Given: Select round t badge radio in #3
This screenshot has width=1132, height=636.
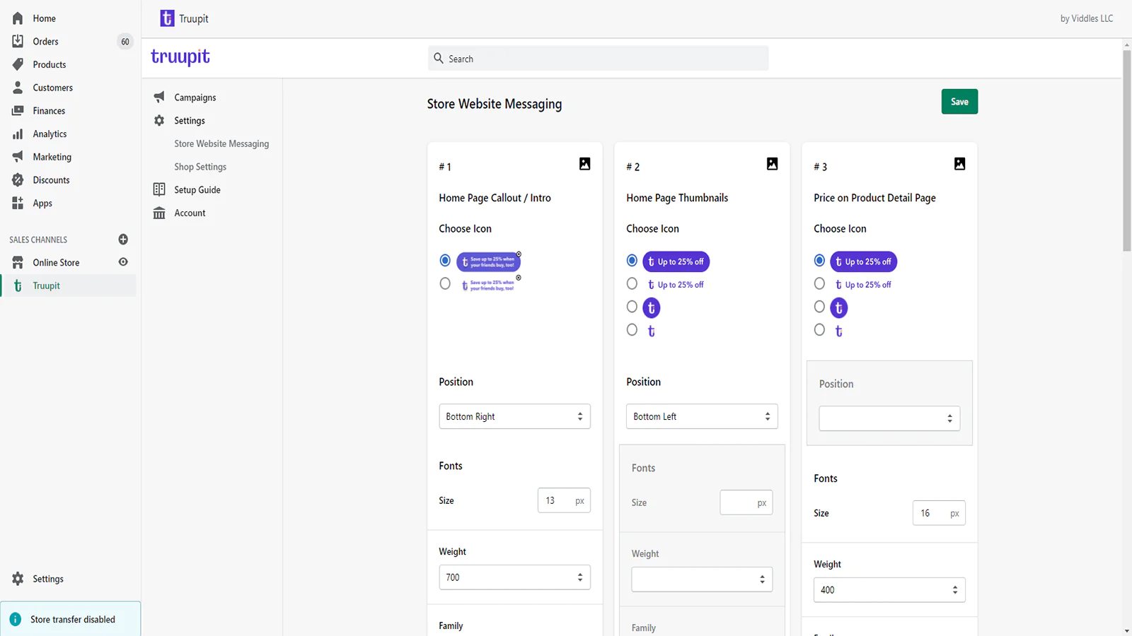Looking at the screenshot, I should pyautogui.click(x=820, y=307).
